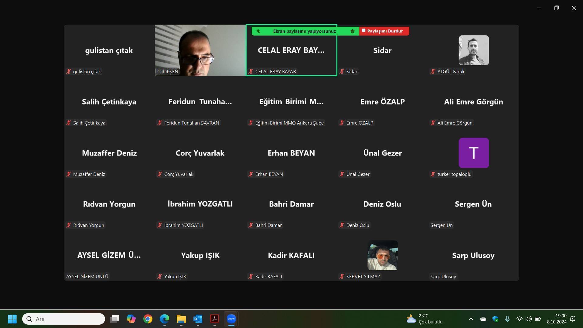This screenshot has width=583, height=328.
Task: Click muted mic icon beside Kadir KAFALI
Action: tap(251, 277)
